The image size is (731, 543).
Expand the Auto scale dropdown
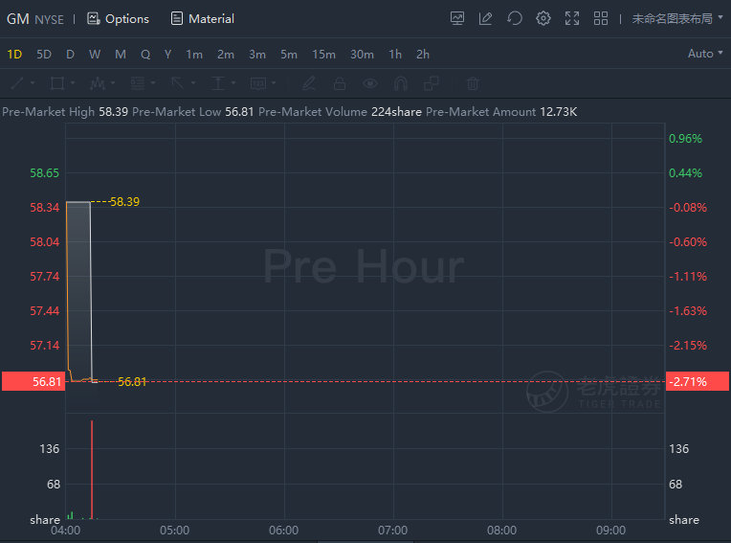click(705, 54)
